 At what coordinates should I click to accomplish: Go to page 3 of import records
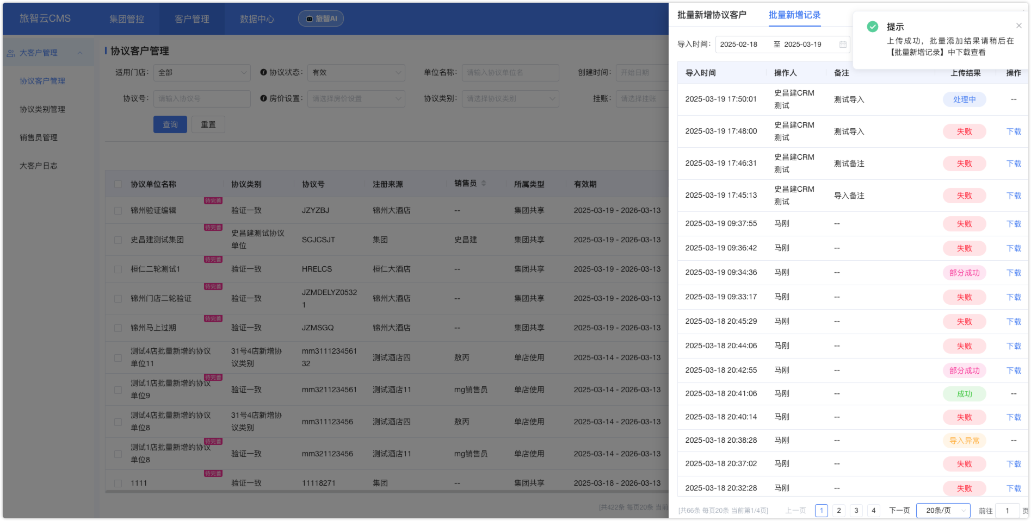[x=856, y=511]
